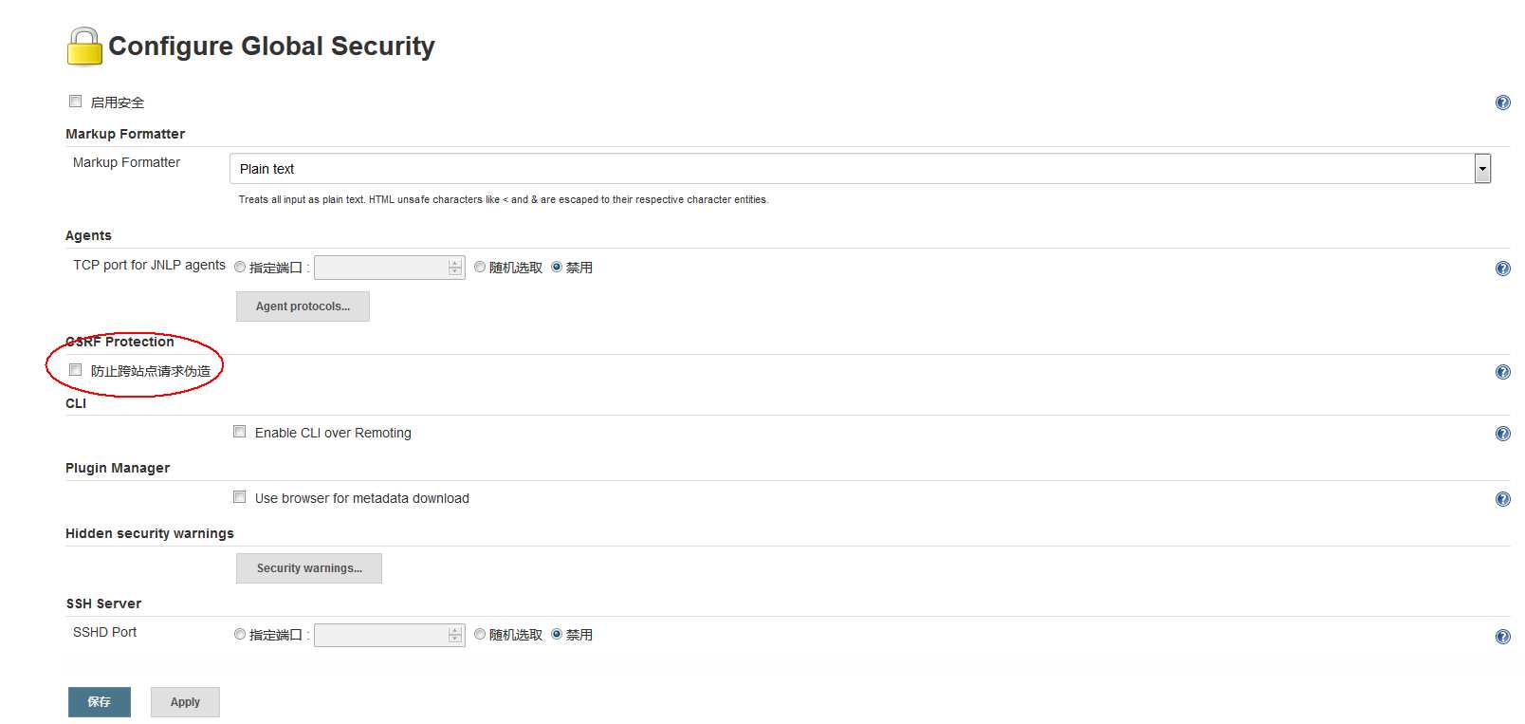This screenshot has width=1525, height=724.
Task: Open help for the 启用安全 option
Action: tap(1502, 102)
